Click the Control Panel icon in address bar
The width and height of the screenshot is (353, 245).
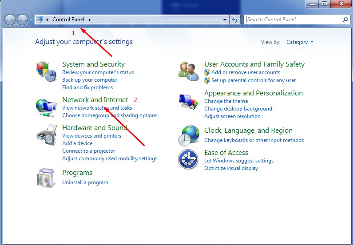click(40, 20)
